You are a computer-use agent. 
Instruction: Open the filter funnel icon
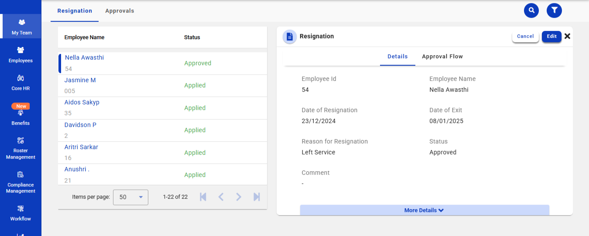click(x=554, y=10)
